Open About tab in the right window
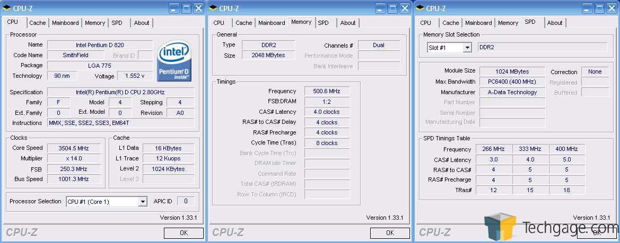This screenshot has height=243, width=620. 555,23
